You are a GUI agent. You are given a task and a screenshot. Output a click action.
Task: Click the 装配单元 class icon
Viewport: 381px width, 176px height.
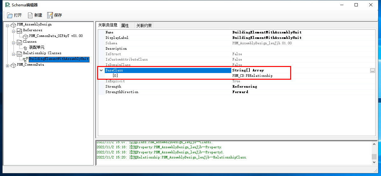(25, 48)
